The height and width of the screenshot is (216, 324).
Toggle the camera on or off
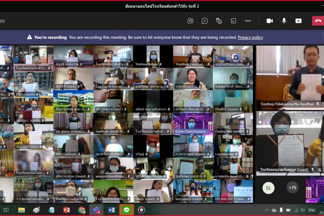(269, 21)
